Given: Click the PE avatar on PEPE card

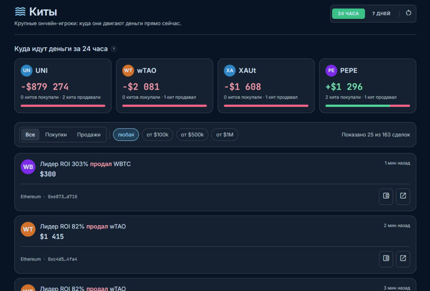Looking at the screenshot, I should [x=331, y=70].
